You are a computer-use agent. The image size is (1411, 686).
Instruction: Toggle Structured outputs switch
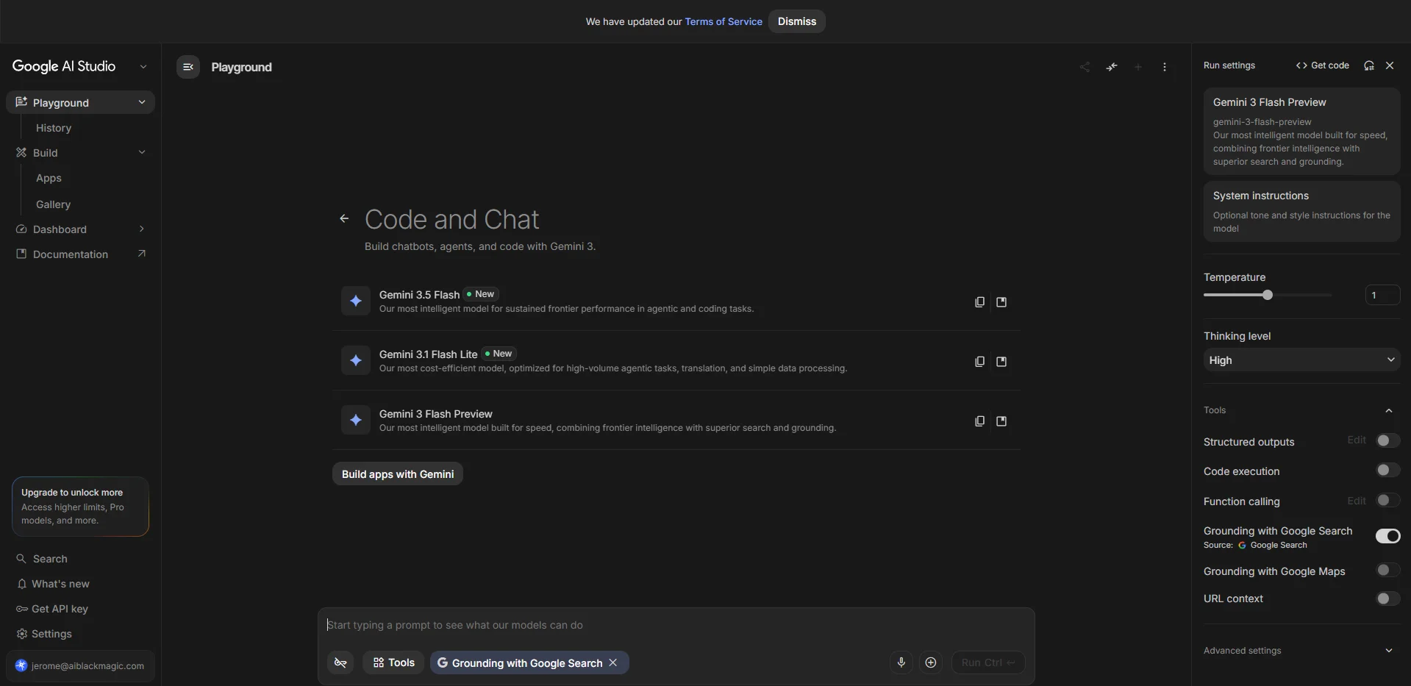click(x=1388, y=441)
